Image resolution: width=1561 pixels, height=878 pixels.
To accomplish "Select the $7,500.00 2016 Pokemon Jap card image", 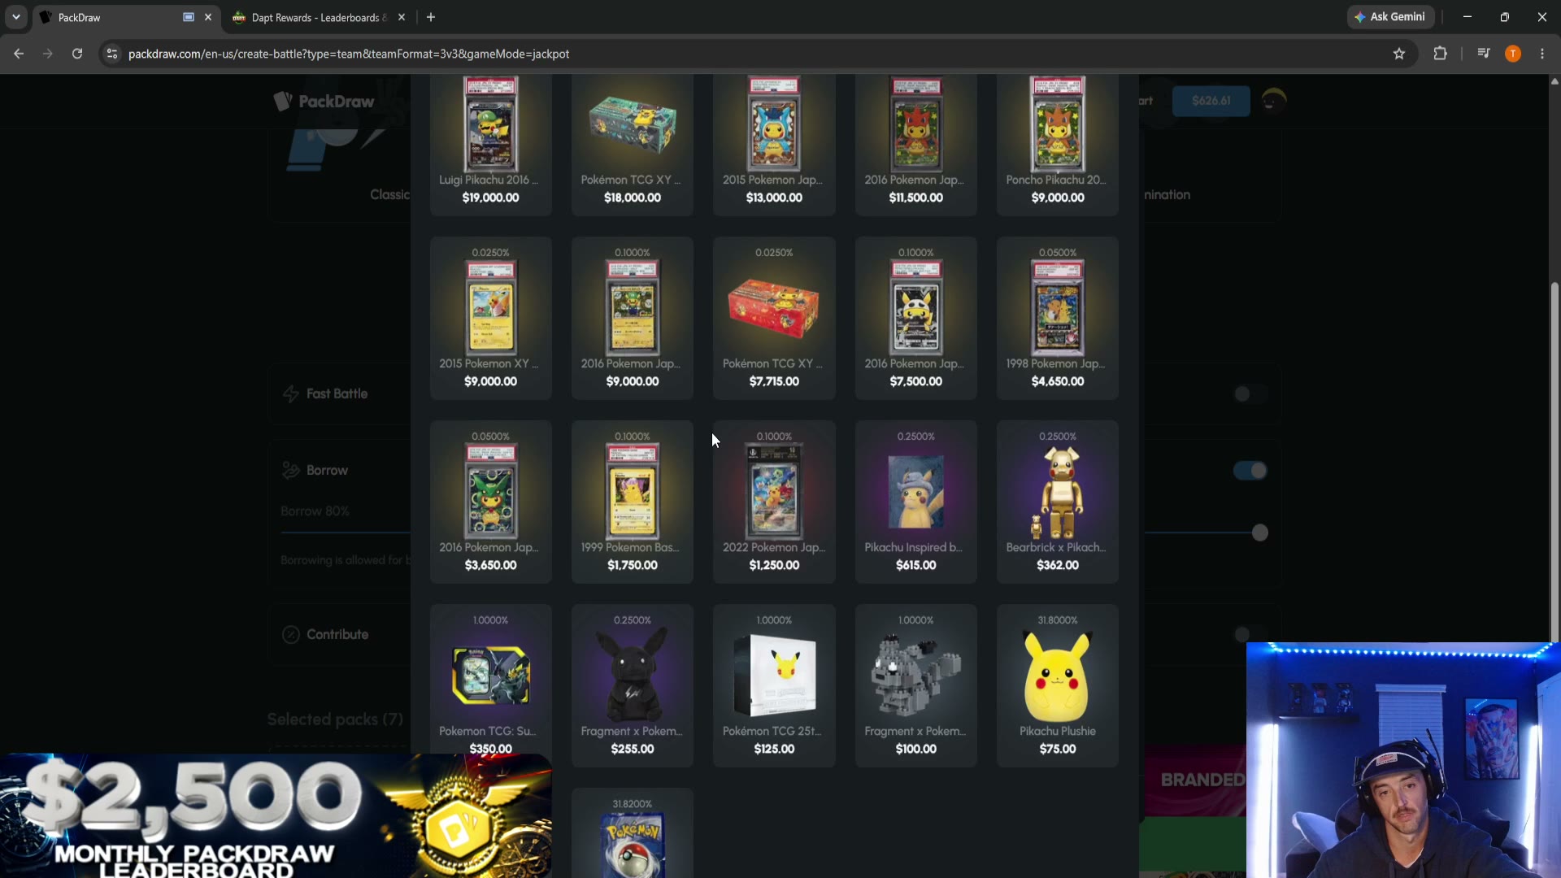I will point(915,308).
